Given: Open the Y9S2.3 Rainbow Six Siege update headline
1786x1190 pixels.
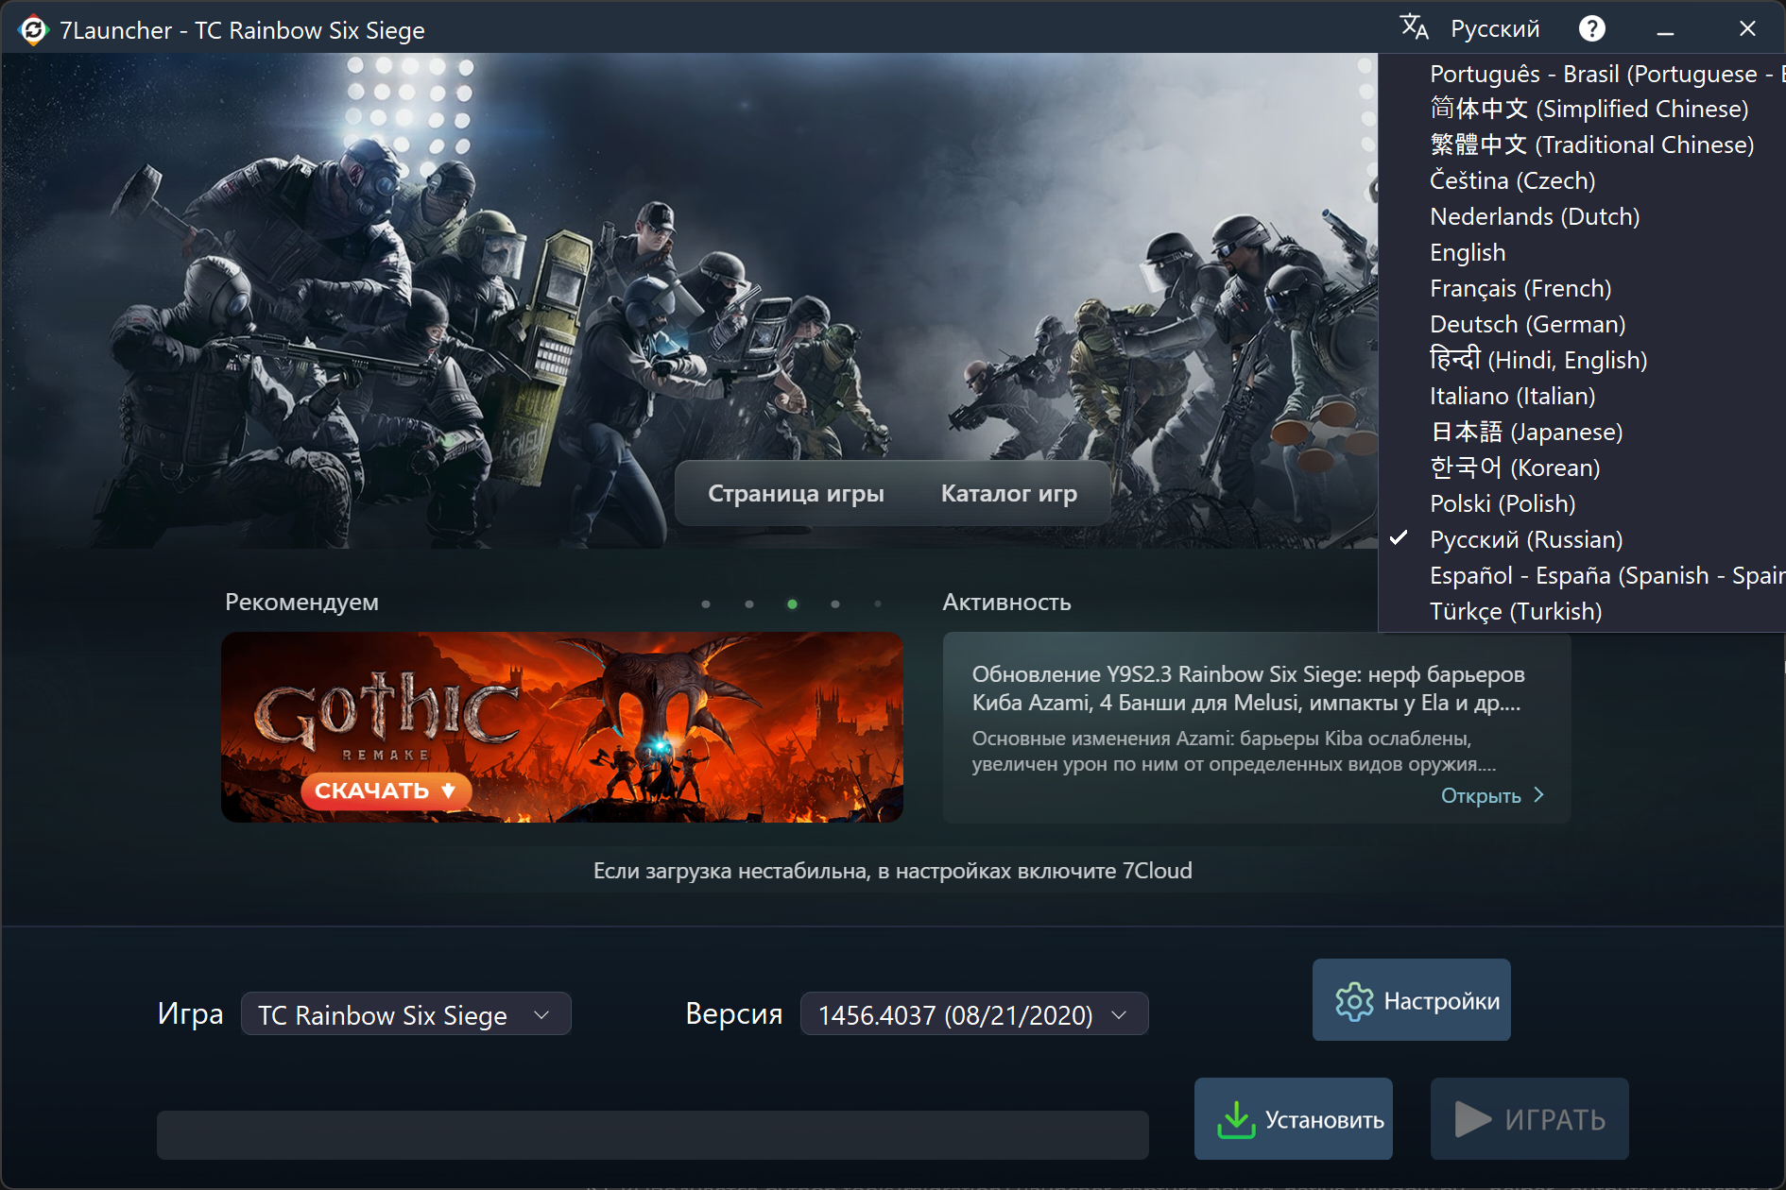Looking at the screenshot, I should 1248,688.
